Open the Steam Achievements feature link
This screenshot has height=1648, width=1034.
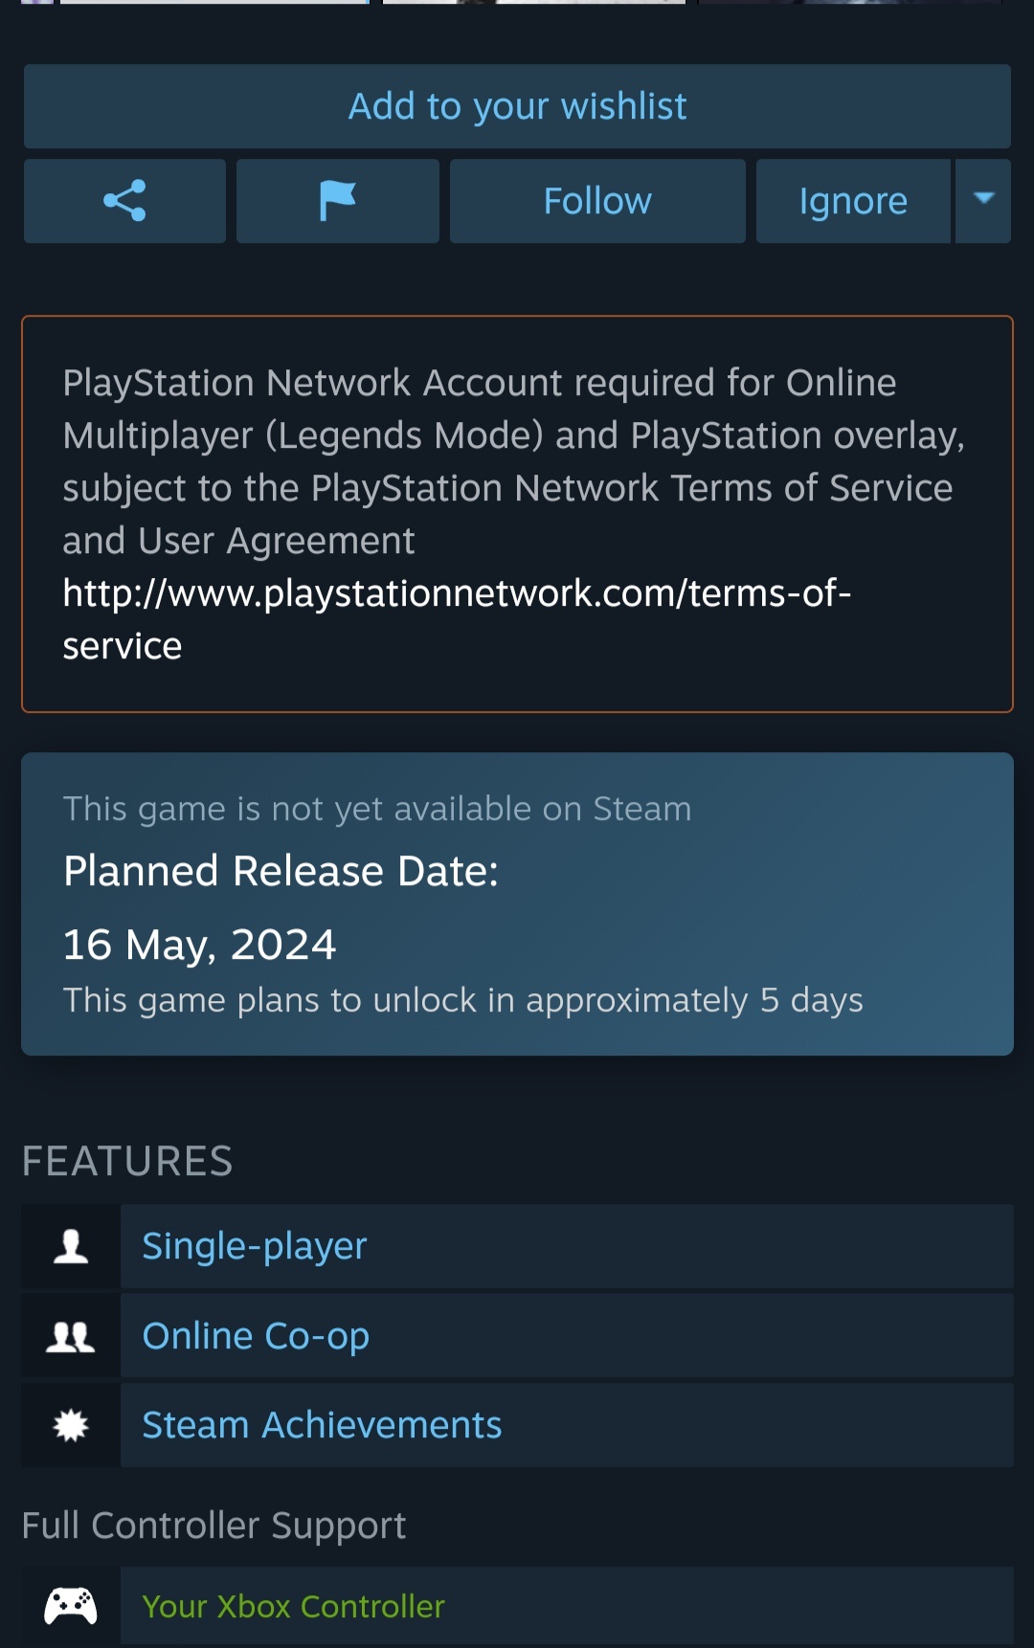coord(322,1425)
